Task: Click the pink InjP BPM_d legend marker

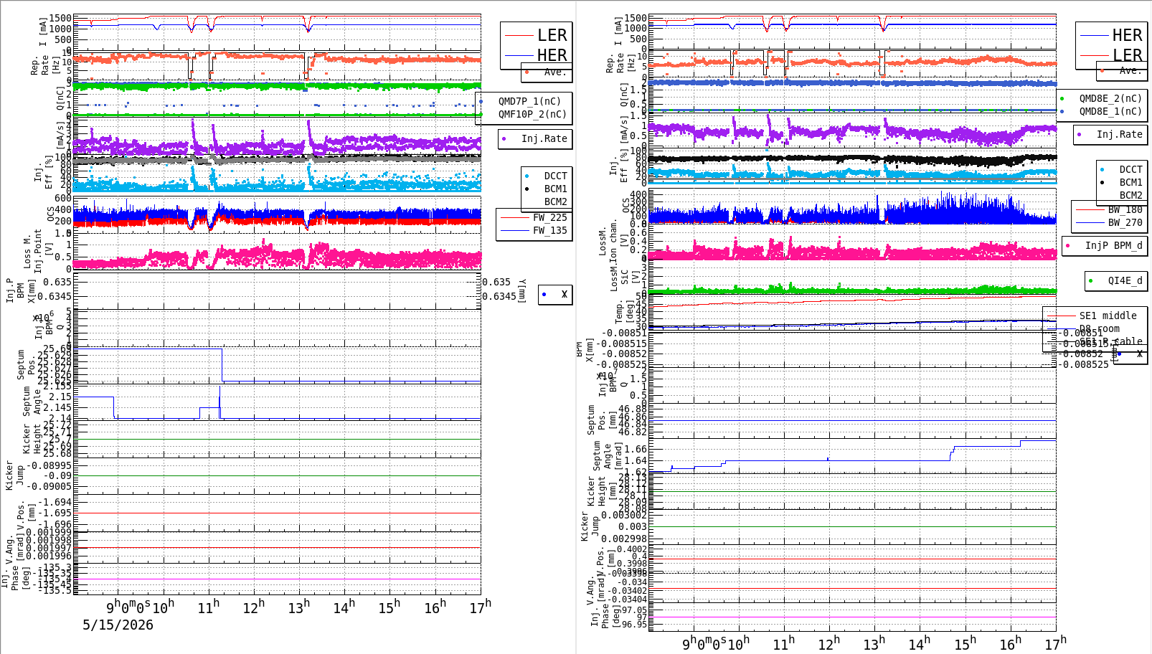Action: 1068,245
